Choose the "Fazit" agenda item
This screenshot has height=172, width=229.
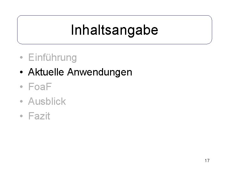coord(39,116)
